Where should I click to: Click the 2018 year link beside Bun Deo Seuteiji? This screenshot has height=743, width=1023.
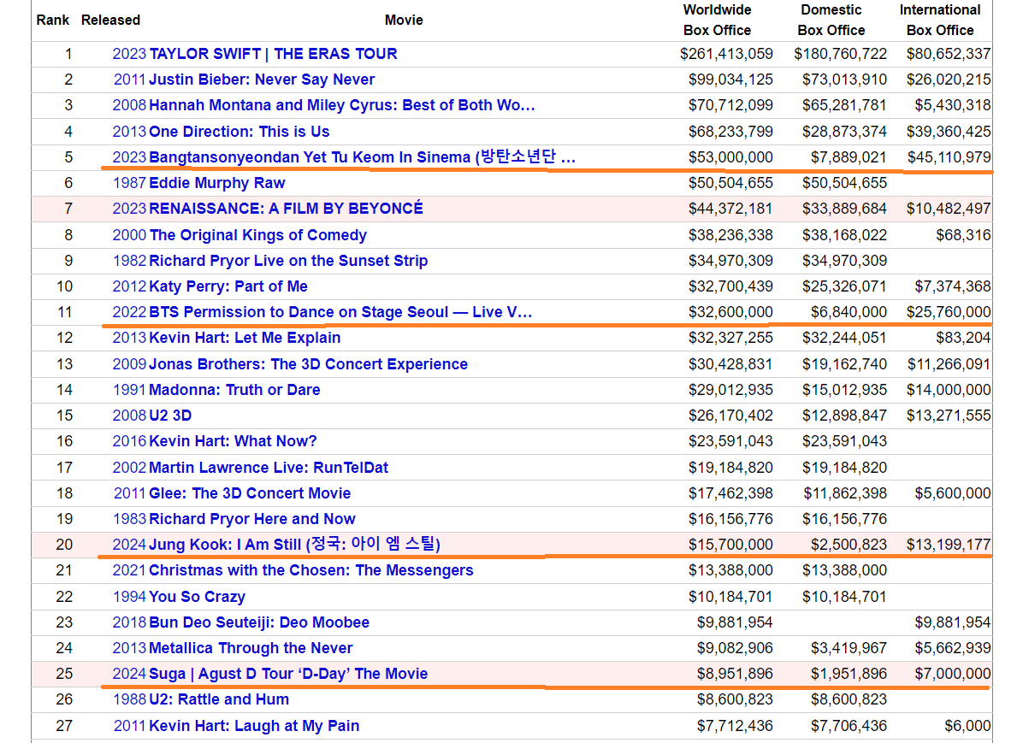tap(129, 622)
